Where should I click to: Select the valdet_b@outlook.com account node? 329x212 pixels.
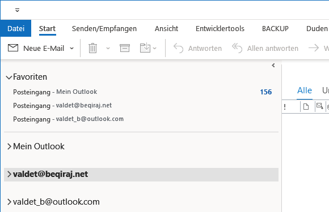56,202
